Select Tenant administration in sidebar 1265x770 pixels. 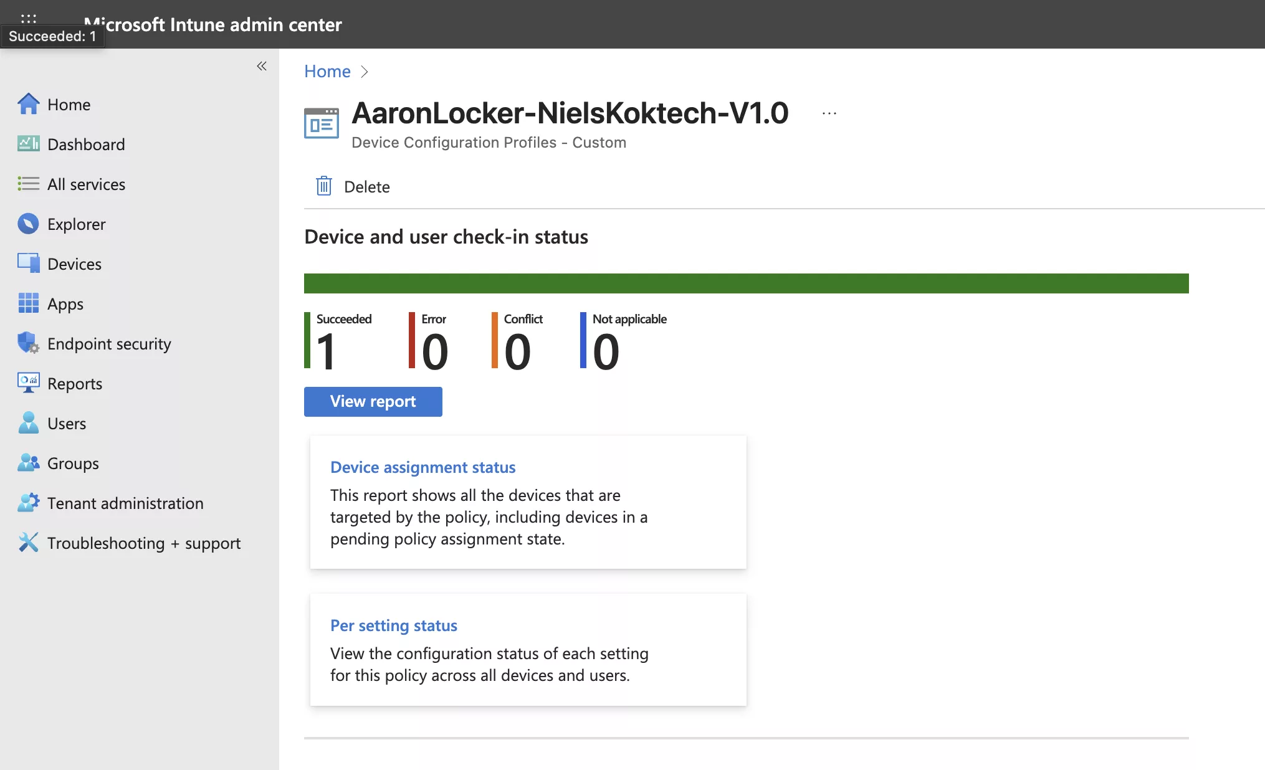pos(125,503)
